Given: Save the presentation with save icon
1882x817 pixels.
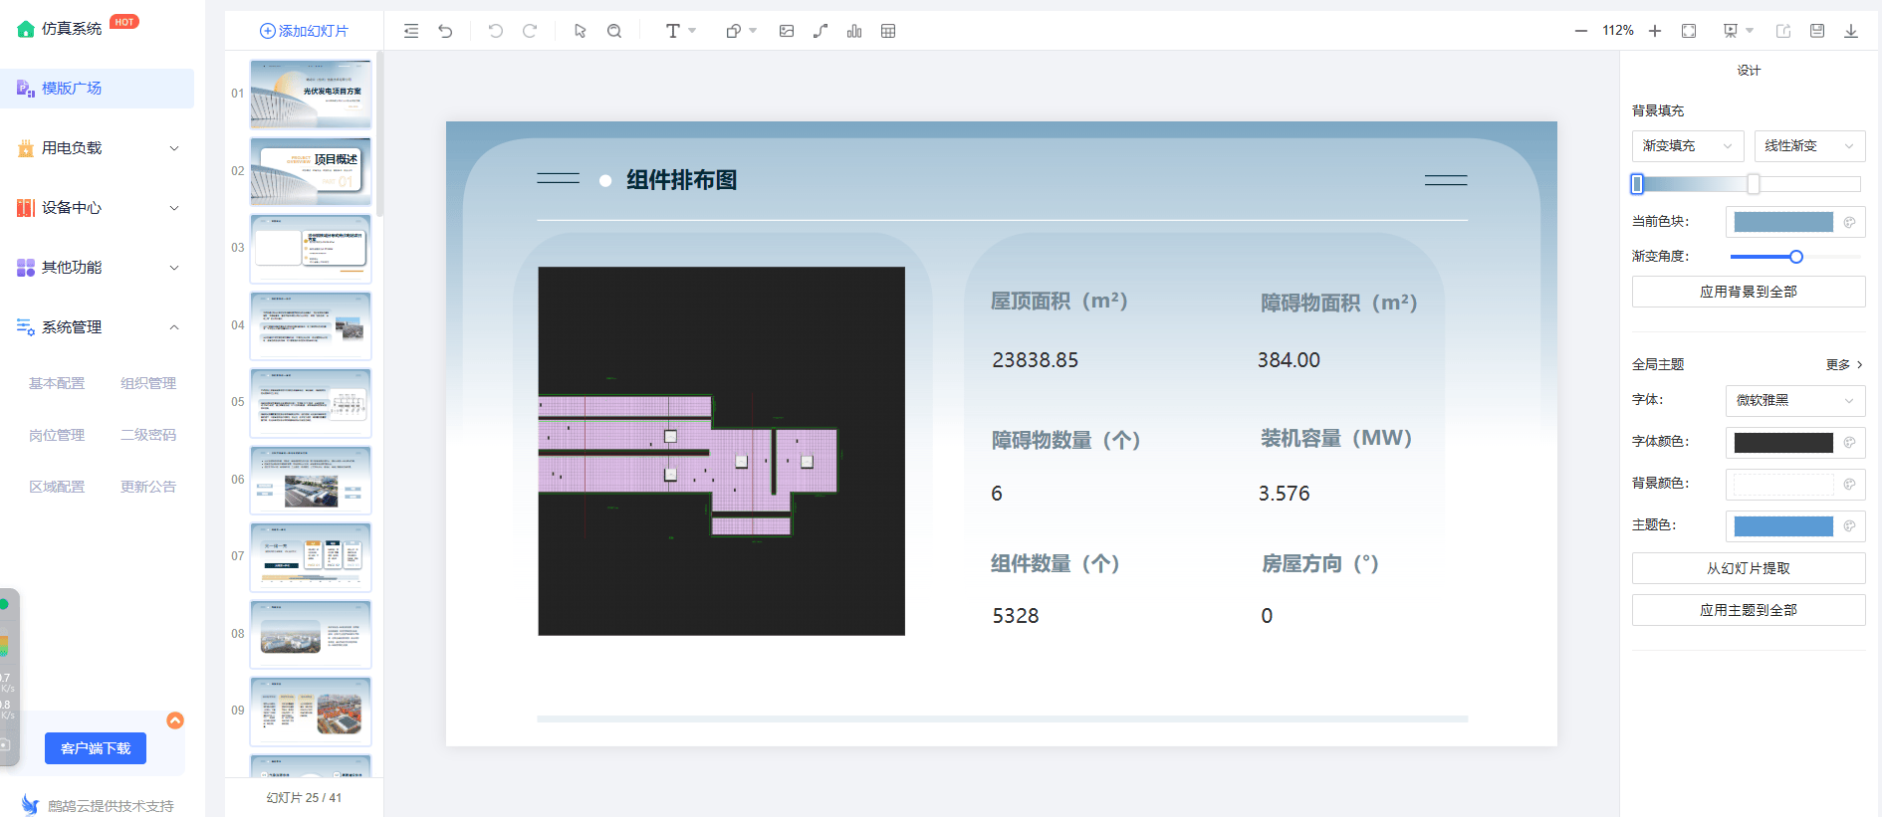Looking at the screenshot, I should coord(1817,31).
